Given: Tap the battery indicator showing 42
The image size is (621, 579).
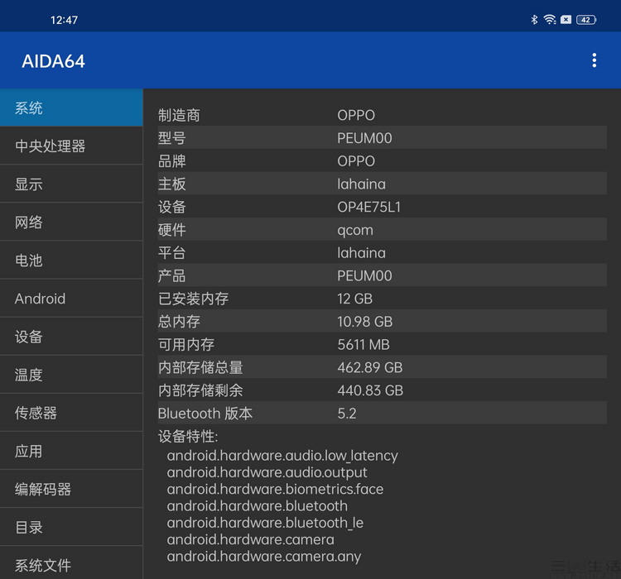Looking at the screenshot, I should pos(586,20).
